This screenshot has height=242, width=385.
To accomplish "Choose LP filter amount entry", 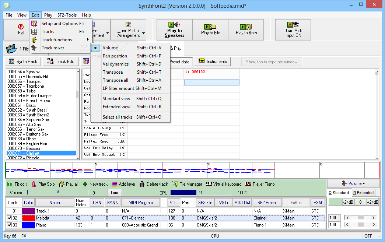I will [130, 88].
